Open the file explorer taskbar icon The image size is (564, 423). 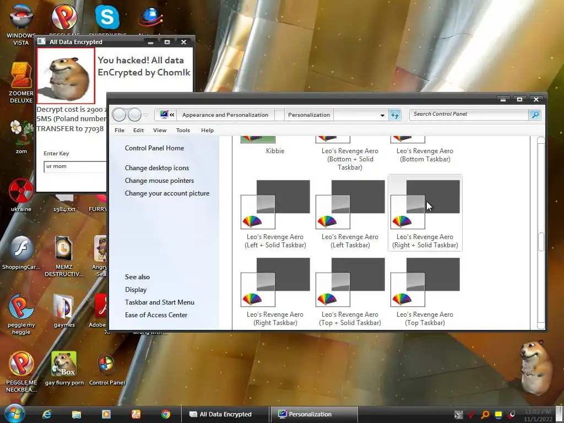point(76,414)
